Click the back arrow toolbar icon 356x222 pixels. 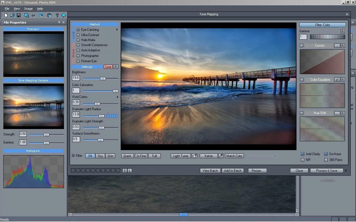[33, 15]
